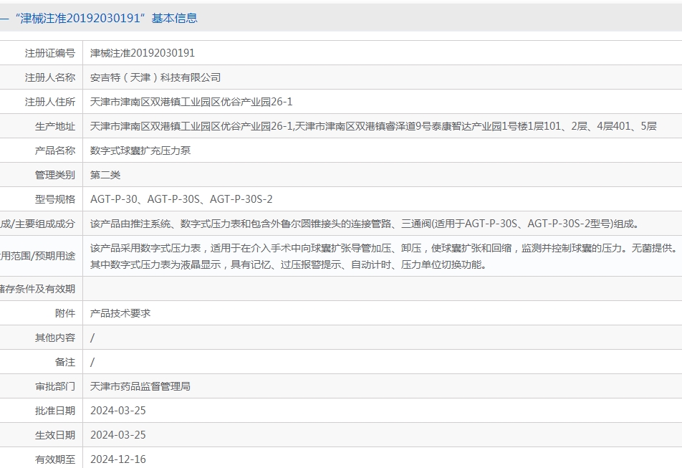Image resolution: width=682 pixels, height=468 pixels.
Task: Click the header title "津械注准20192030191 基本信息"
Action: (107, 18)
